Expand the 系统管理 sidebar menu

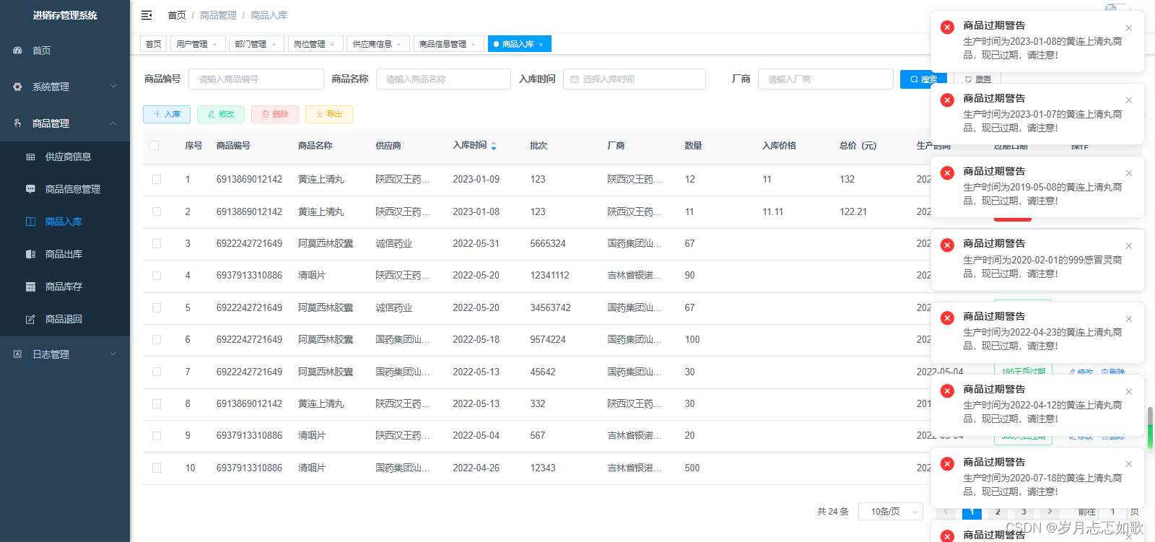[x=65, y=87]
